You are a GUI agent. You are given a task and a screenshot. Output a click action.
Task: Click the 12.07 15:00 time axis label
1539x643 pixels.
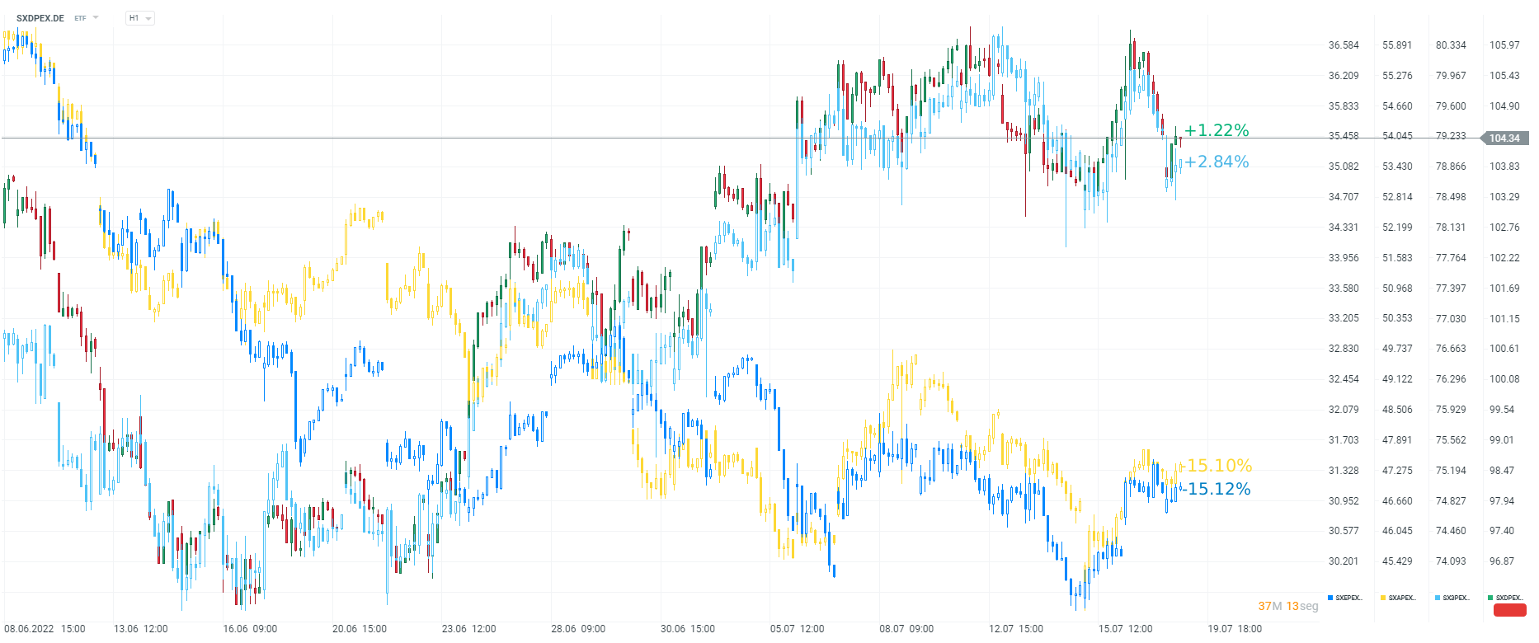[x=1016, y=628]
